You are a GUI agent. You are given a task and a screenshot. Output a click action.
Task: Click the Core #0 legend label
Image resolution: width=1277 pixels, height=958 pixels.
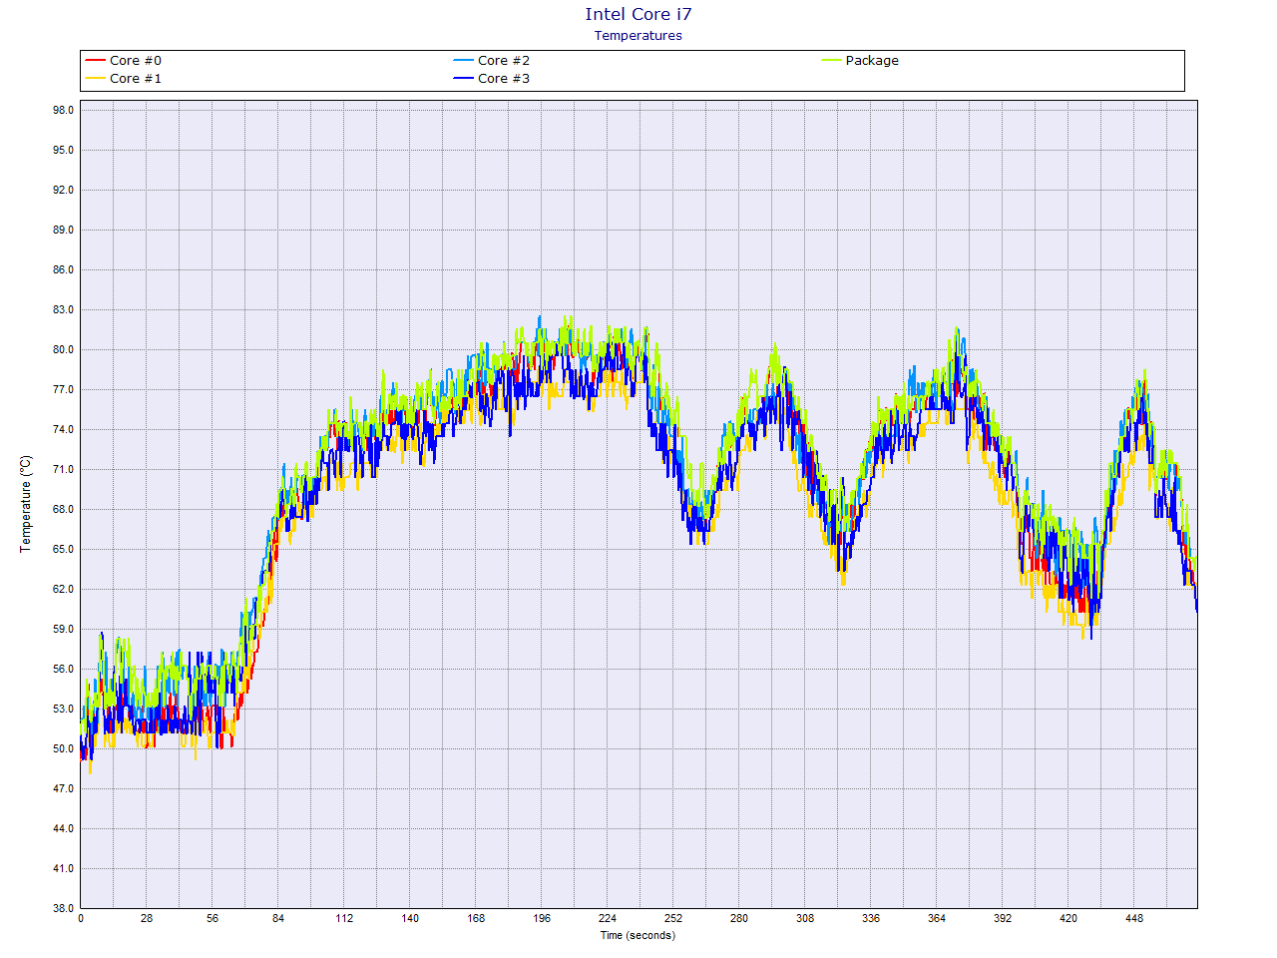(x=136, y=61)
